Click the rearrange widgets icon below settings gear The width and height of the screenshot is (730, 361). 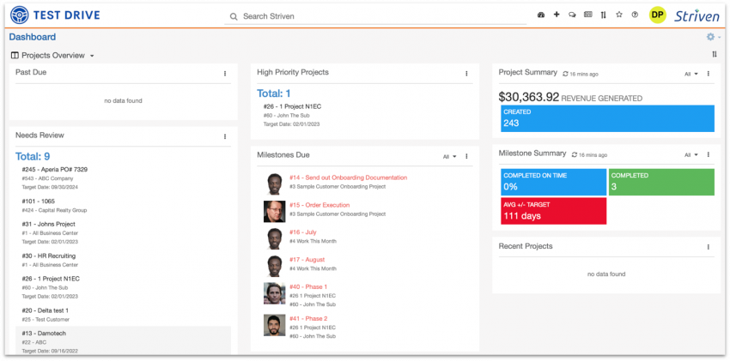715,55
